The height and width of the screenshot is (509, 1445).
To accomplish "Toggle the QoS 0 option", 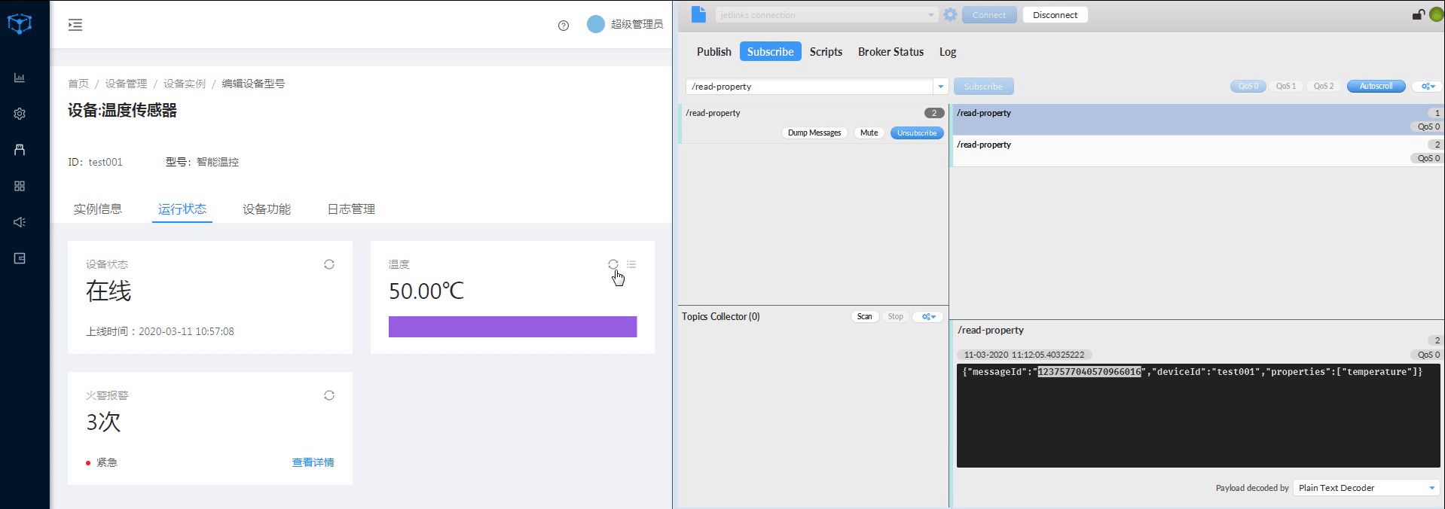I will tap(1248, 86).
